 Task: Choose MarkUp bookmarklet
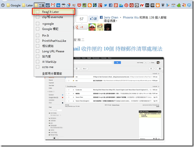pyautogui.click(x=54, y=62)
